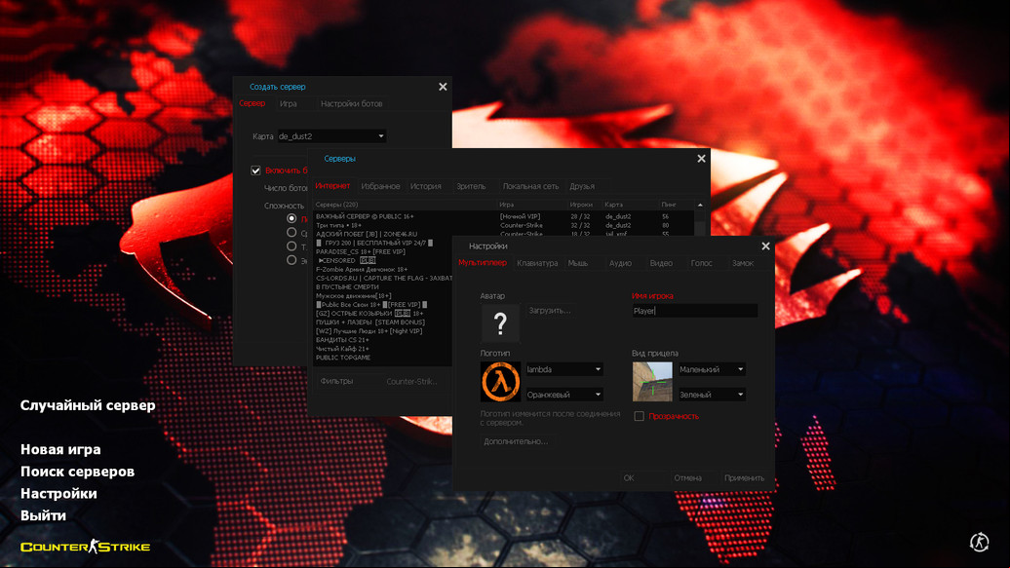This screenshot has height=568, width=1010.
Task: Click Выйти in the main menu
Action: click(x=43, y=515)
